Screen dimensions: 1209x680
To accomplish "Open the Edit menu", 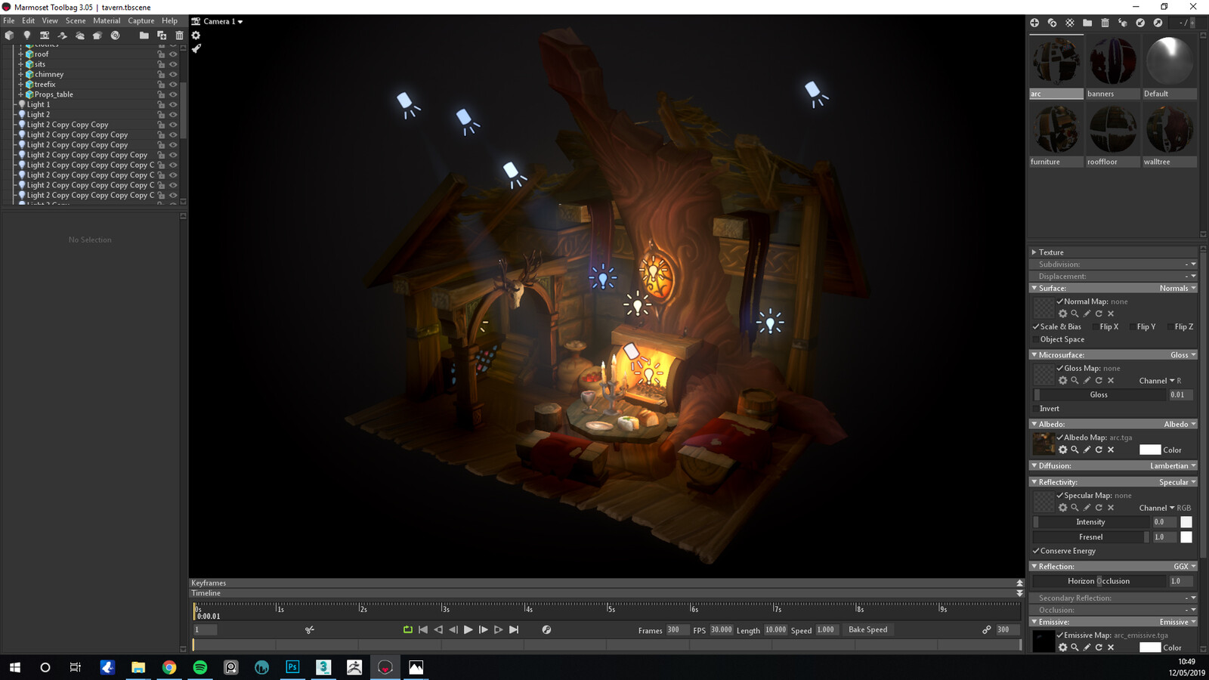I will pos(28,21).
